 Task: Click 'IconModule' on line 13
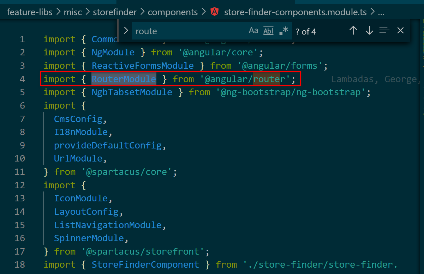[x=81, y=199]
